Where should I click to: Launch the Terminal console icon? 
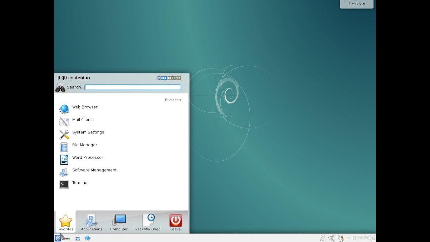[x=64, y=185]
